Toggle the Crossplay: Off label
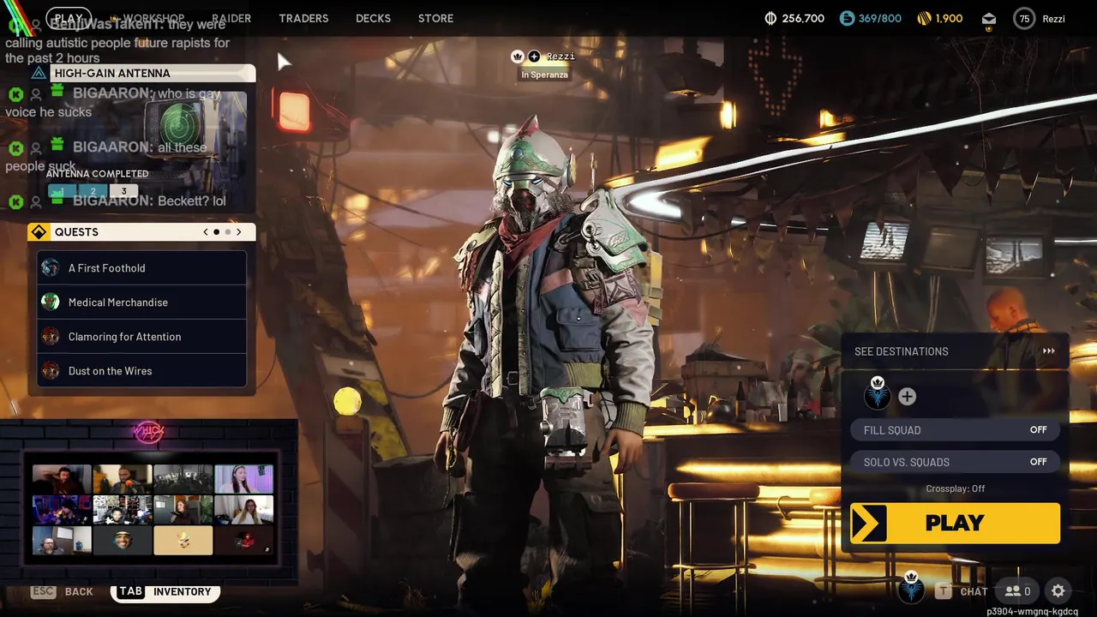 955,488
